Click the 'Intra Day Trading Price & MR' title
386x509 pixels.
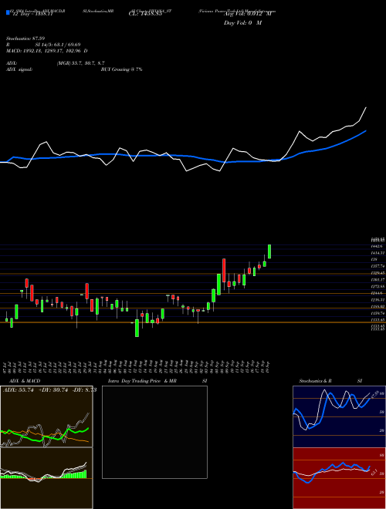pyautogui.click(x=142, y=381)
